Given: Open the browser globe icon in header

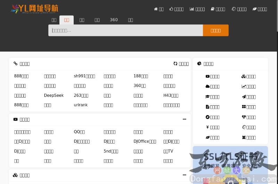Looking at the screenshot, I should [234, 9].
